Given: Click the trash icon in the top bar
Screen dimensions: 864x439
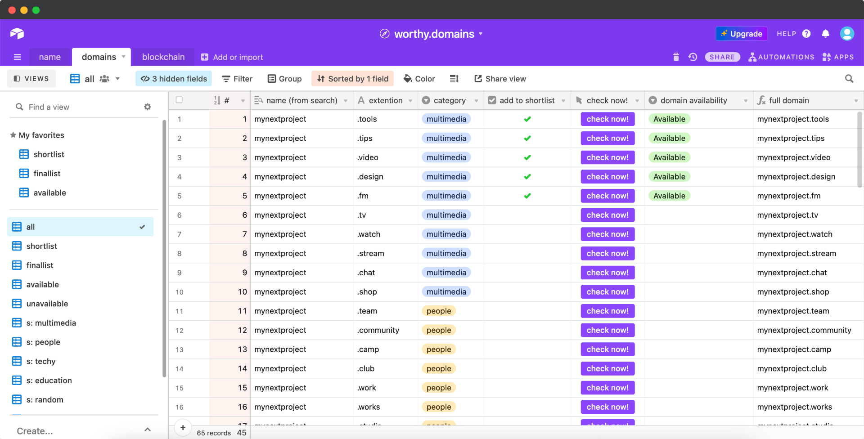Looking at the screenshot, I should (x=676, y=57).
